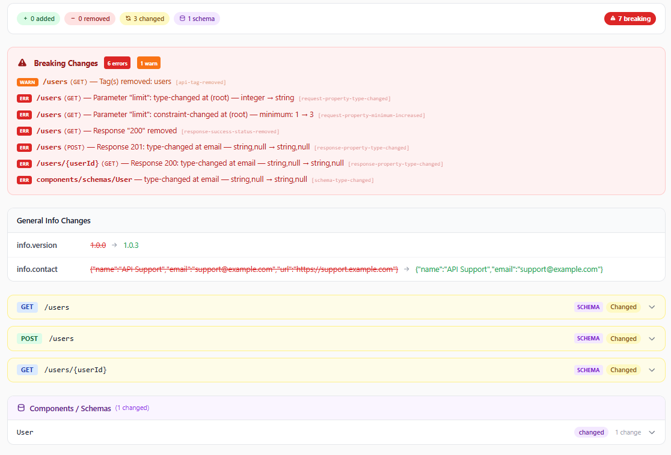The height and width of the screenshot is (455, 671).
Task: Click the "1 warn" counter badge
Action: coord(148,62)
